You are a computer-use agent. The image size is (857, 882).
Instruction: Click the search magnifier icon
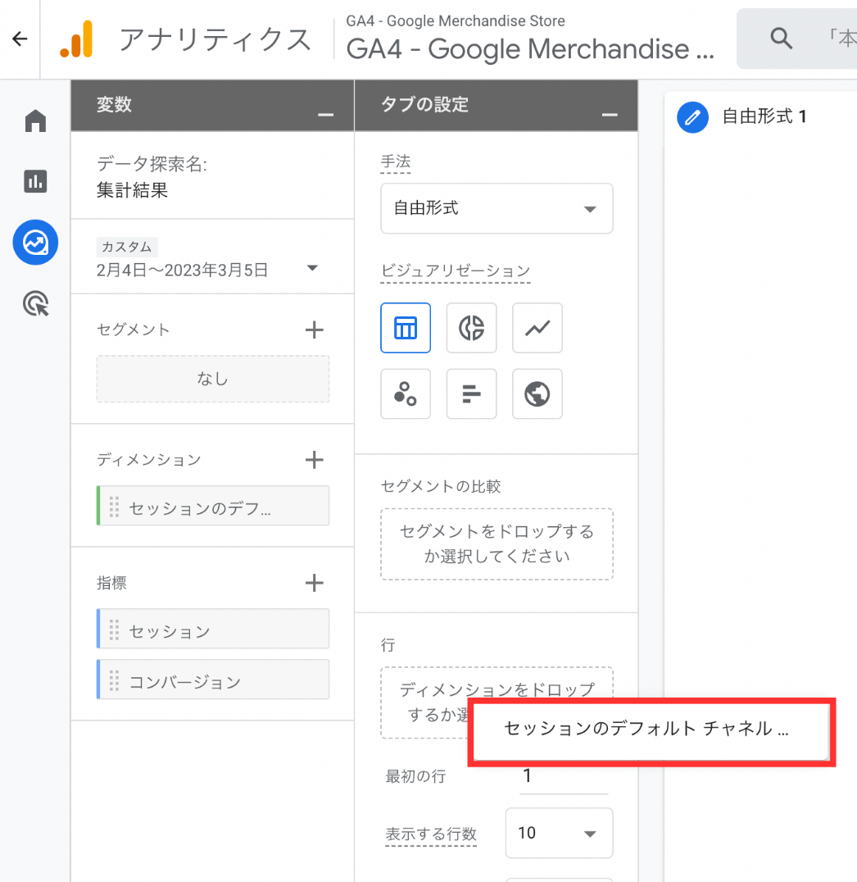(x=781, y=39)
